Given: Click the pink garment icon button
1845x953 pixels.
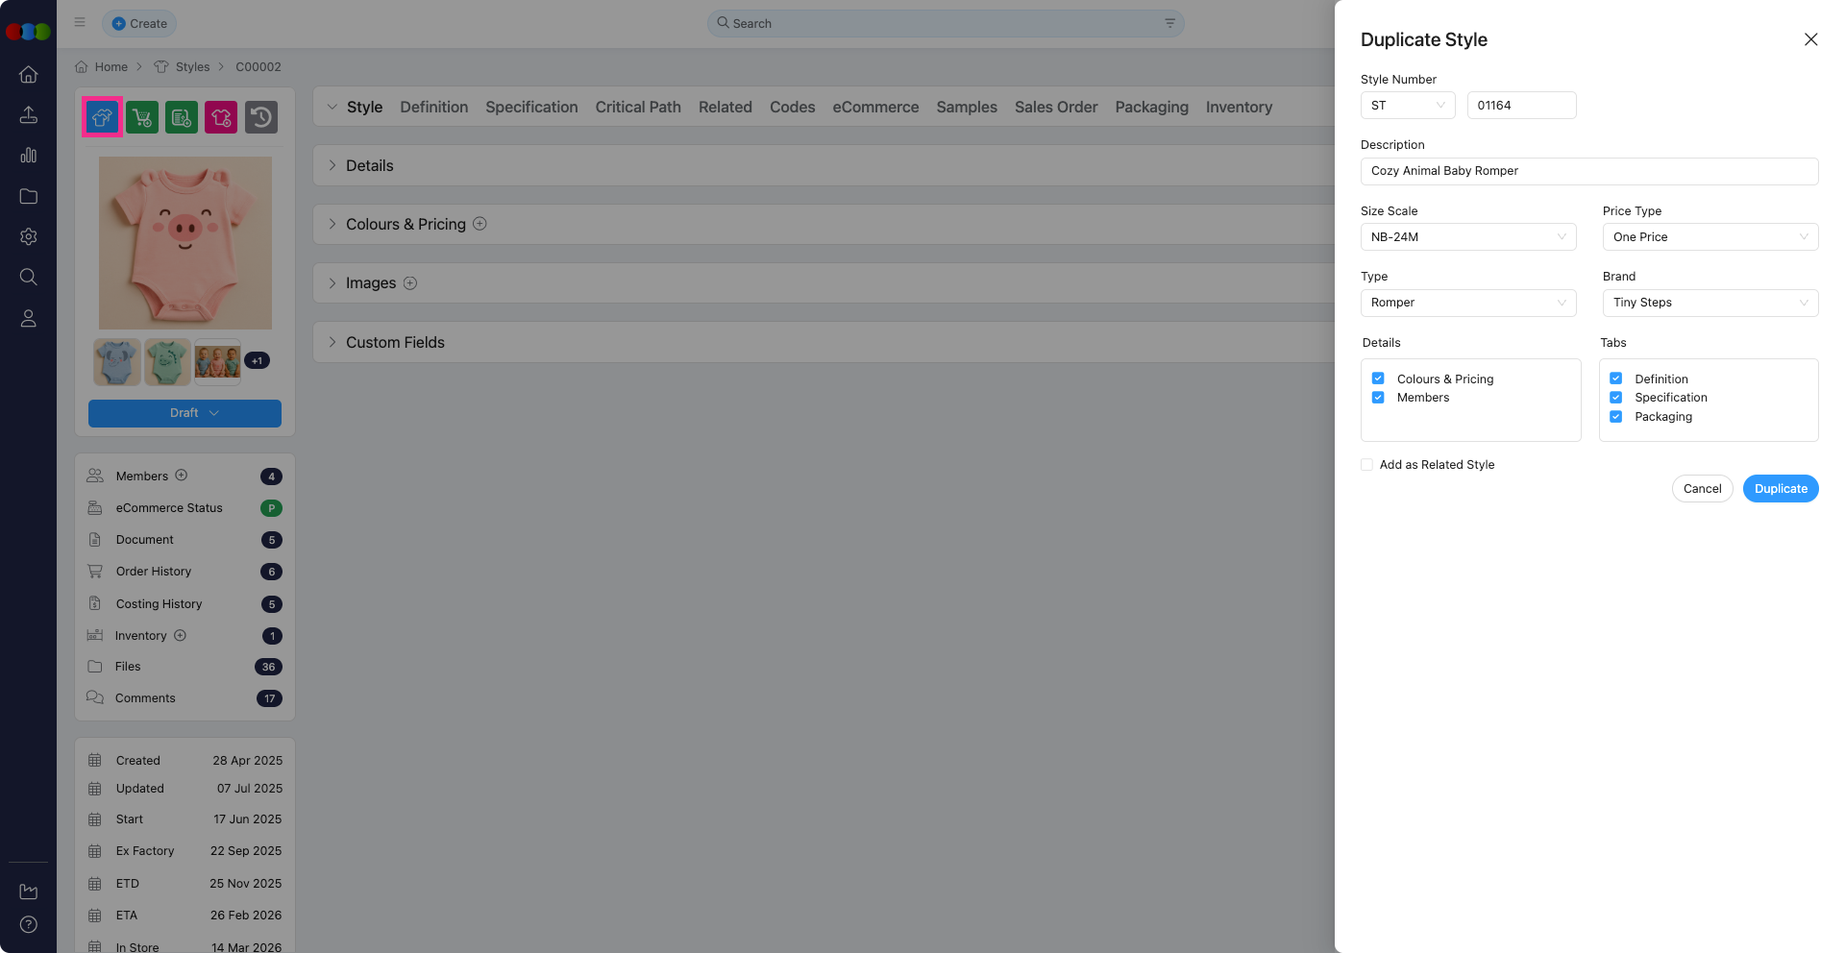Looking at the screenshot, I should 221,117.
